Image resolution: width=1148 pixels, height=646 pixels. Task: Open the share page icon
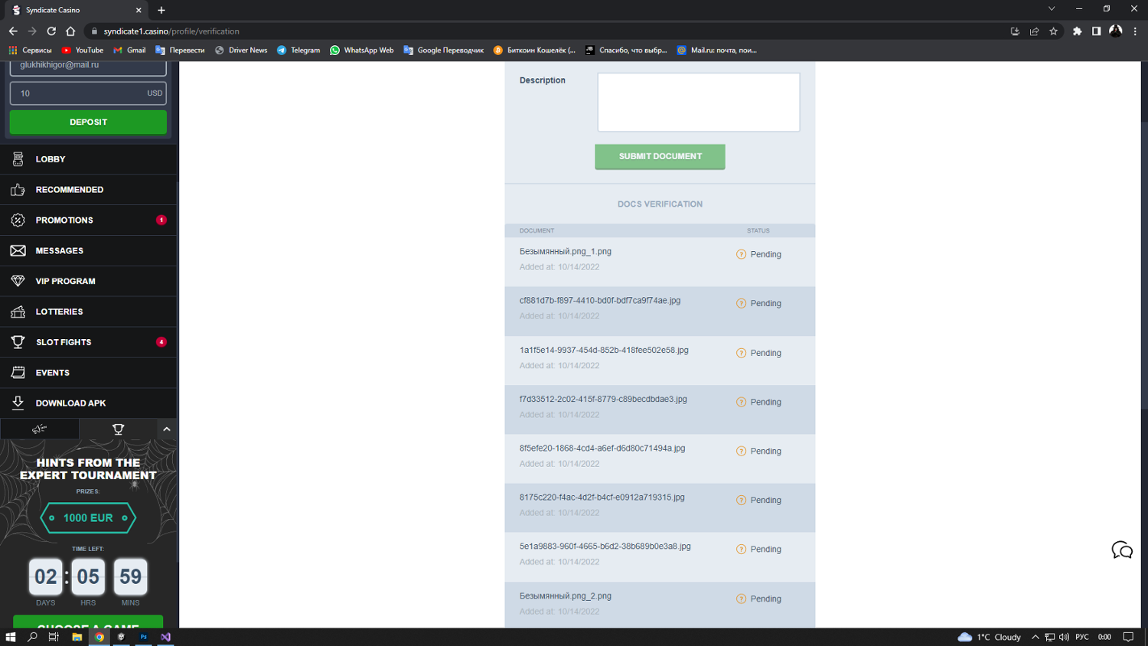click(1034, 31)
